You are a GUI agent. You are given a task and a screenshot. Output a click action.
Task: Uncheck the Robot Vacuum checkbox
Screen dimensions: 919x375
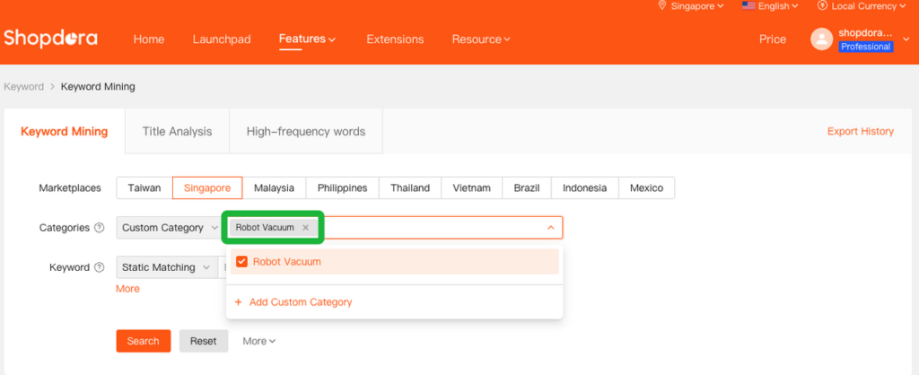(x=241, y=262)
